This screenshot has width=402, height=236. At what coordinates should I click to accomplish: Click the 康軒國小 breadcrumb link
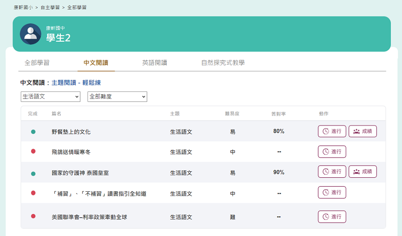pos(24,8)
